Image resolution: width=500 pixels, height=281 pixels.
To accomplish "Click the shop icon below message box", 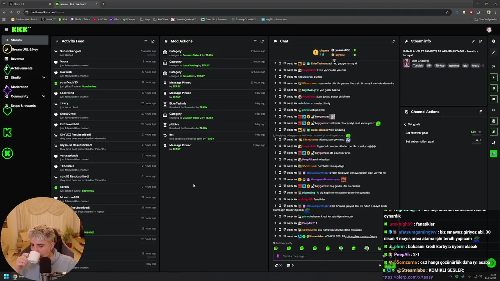I will 289,265.
